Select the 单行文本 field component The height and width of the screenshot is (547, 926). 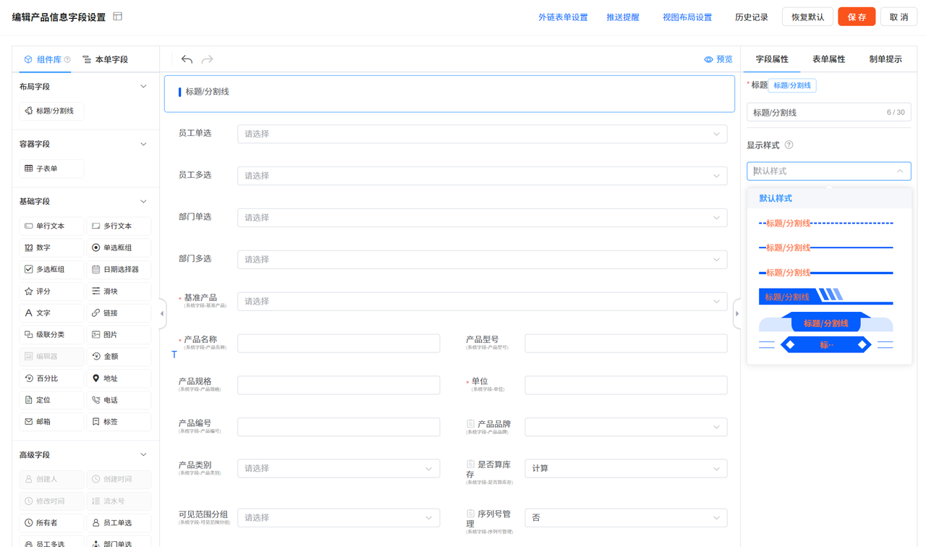51,226
